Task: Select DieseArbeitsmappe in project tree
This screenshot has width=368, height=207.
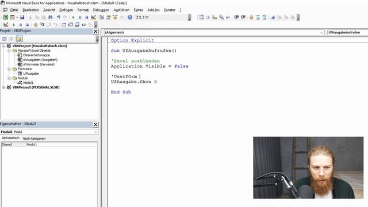Action: point(36,55)
